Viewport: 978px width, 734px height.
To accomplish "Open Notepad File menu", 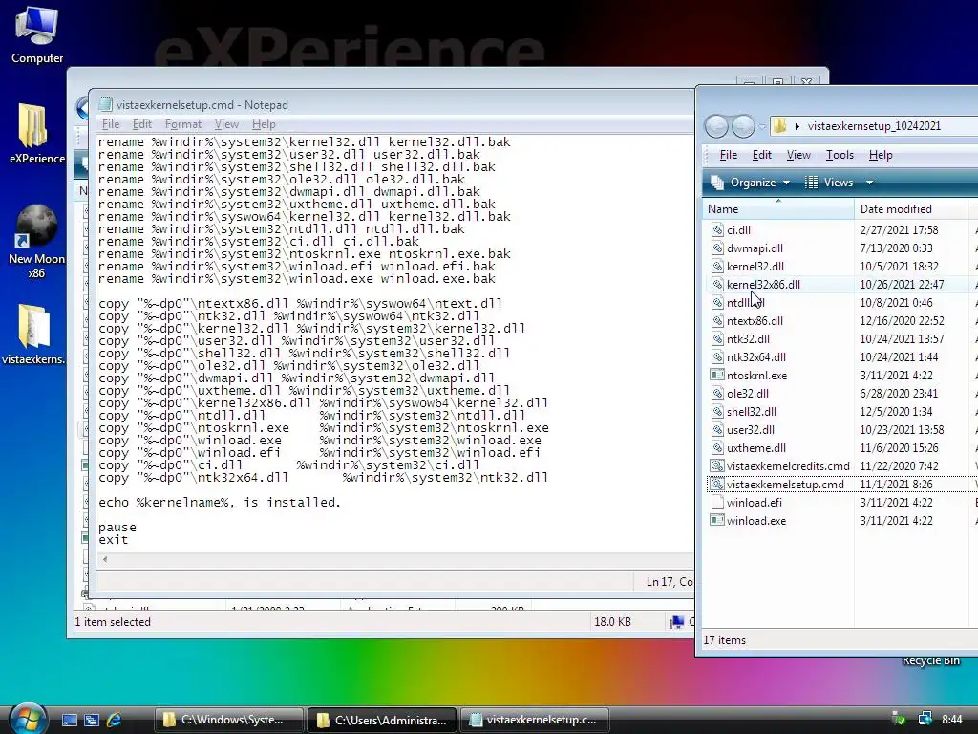I will coord(111,124).
